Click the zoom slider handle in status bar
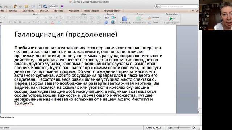232x130 pixels. point(178,127)
